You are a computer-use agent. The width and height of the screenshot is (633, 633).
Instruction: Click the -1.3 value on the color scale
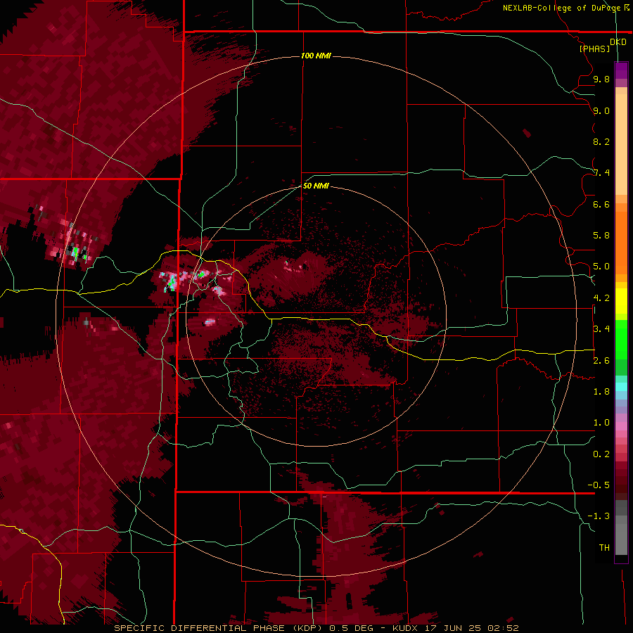click(x=599, y=516)
